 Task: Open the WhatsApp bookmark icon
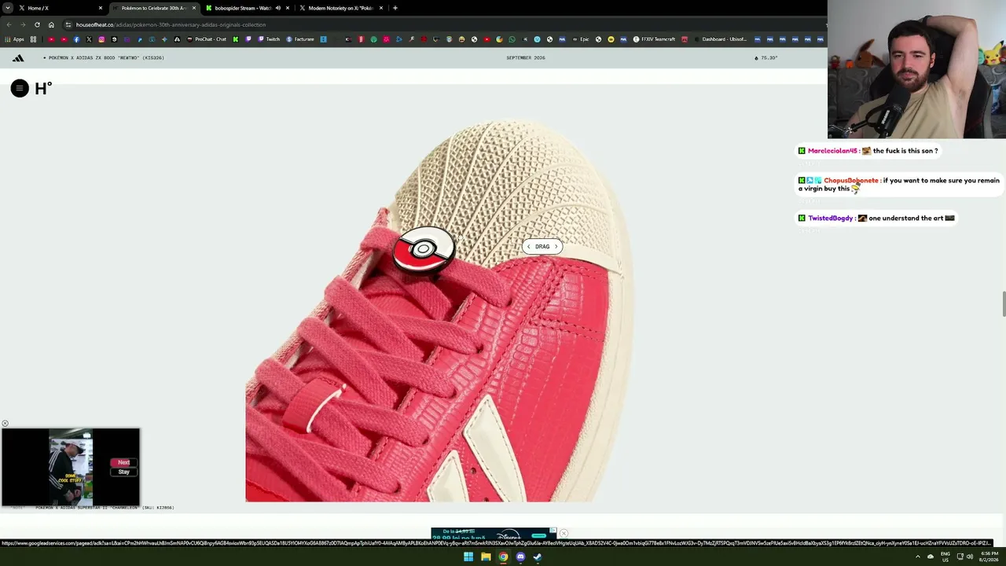tap(512, 39)
